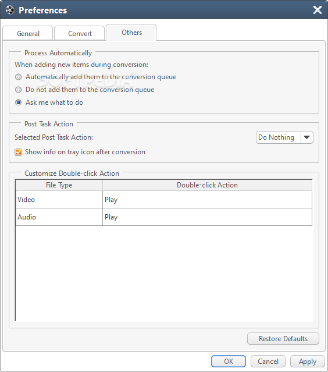Click the Cancel button
Viewport: 328px width, 372px height.
tap(268, 362)
